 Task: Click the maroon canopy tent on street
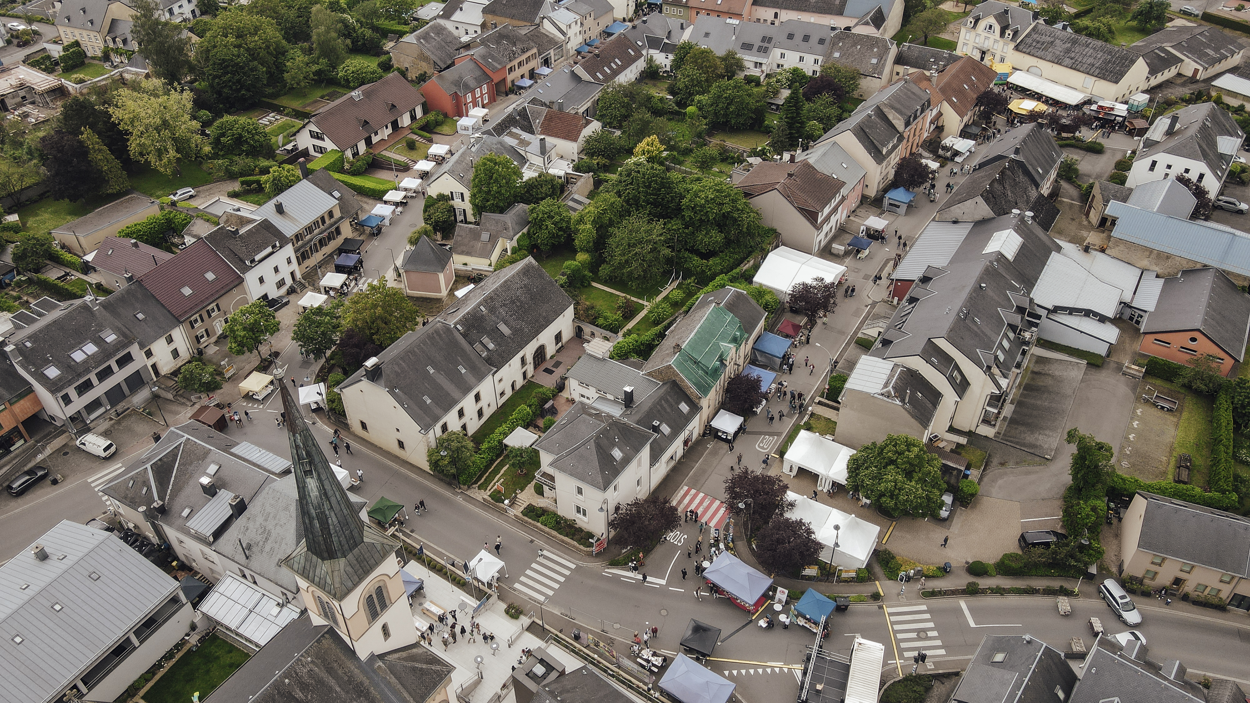[x=789, y=327]
